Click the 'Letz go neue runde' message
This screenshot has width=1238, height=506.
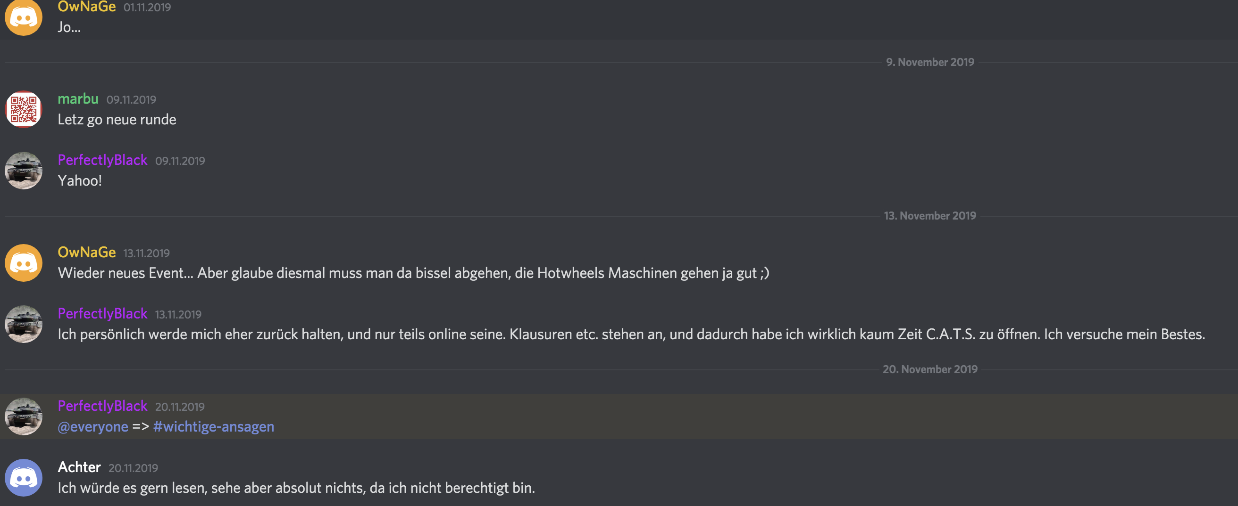tap(117, 120)
